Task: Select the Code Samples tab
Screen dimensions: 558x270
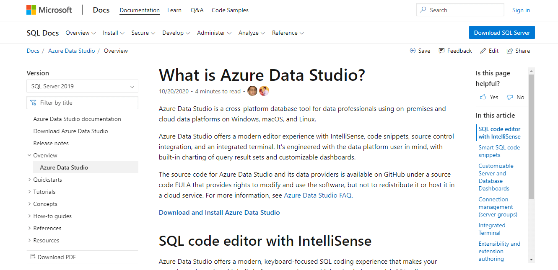Action: (x=230, y=10)
